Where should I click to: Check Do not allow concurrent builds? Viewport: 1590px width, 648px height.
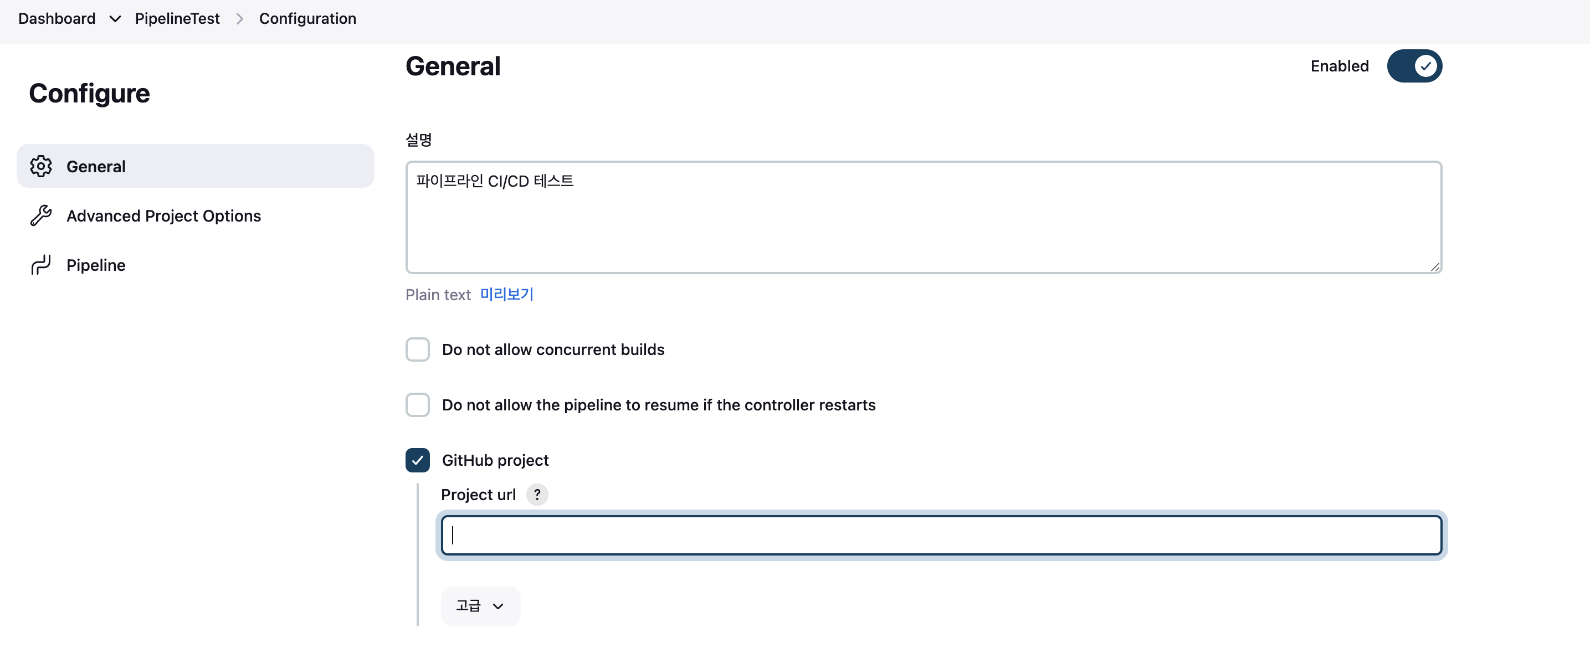click(417, 349)
